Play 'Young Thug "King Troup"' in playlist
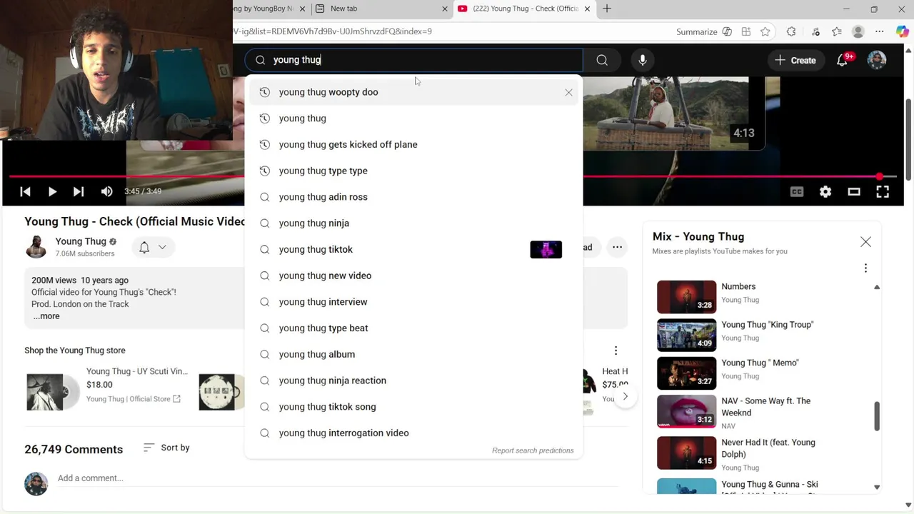914x514 pixels. (x=764, y=335)
